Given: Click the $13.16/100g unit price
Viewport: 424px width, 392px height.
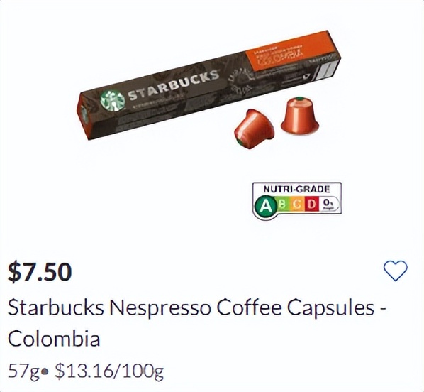Looking at the screenshot, I should click(x=109, y=371).
